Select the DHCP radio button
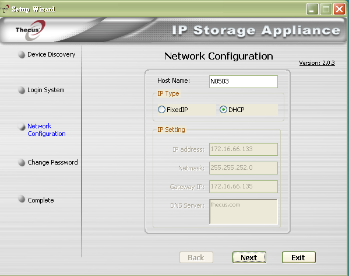The image size is (349, 276). coord(223,110)
